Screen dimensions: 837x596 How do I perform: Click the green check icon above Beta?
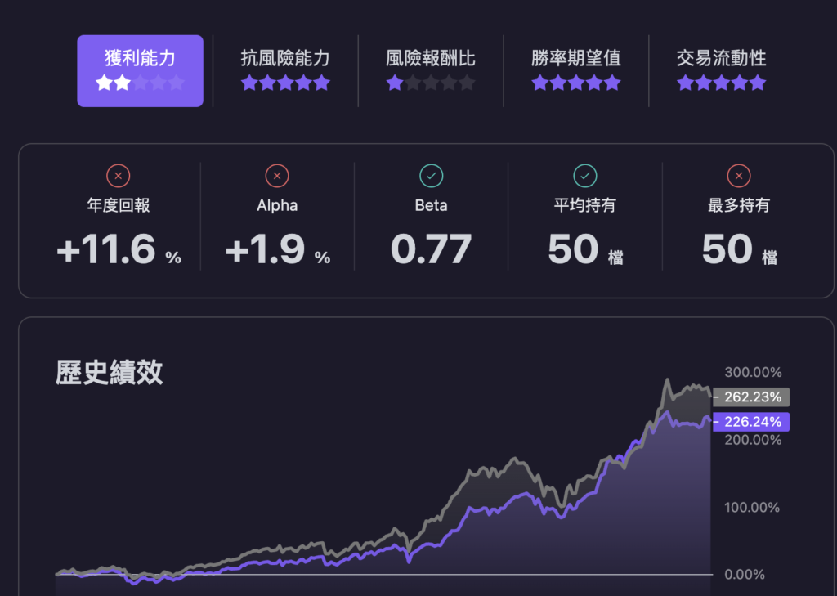click(431, 175)
